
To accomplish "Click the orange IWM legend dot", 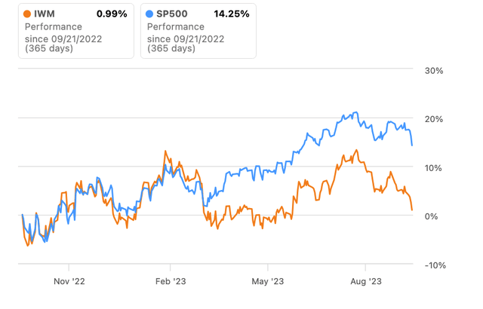I will [x=28, y=14].
